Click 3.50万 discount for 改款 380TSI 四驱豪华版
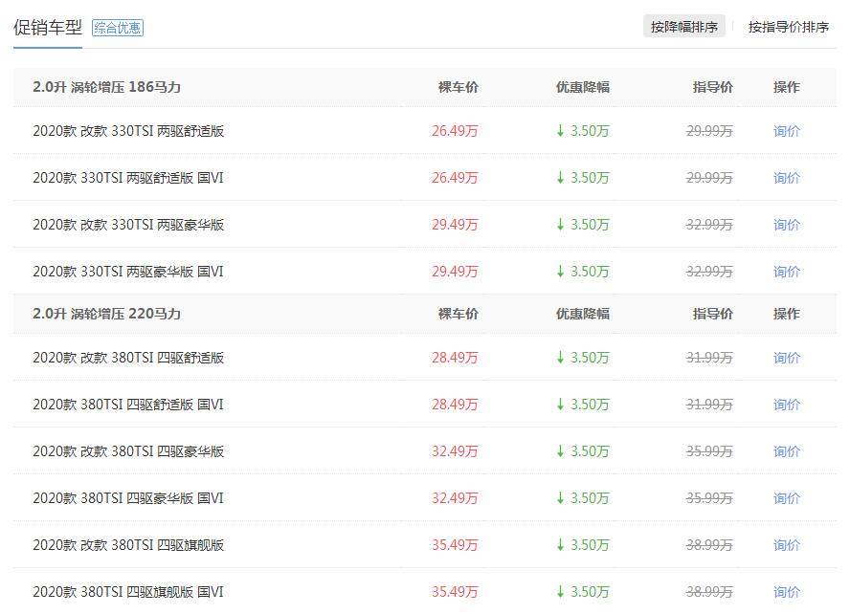The image size is (850, 614). pyautogui.click(x=583, y=451)
